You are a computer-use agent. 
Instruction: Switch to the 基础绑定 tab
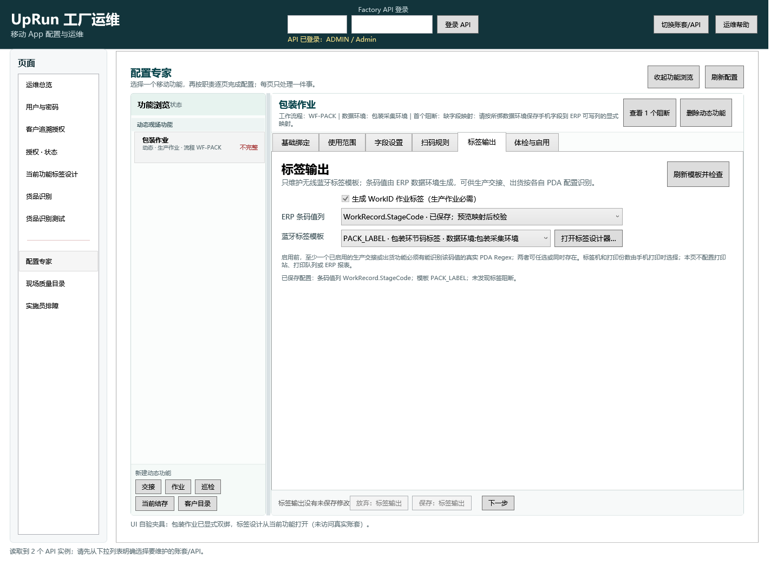click(x=296, y=142)
